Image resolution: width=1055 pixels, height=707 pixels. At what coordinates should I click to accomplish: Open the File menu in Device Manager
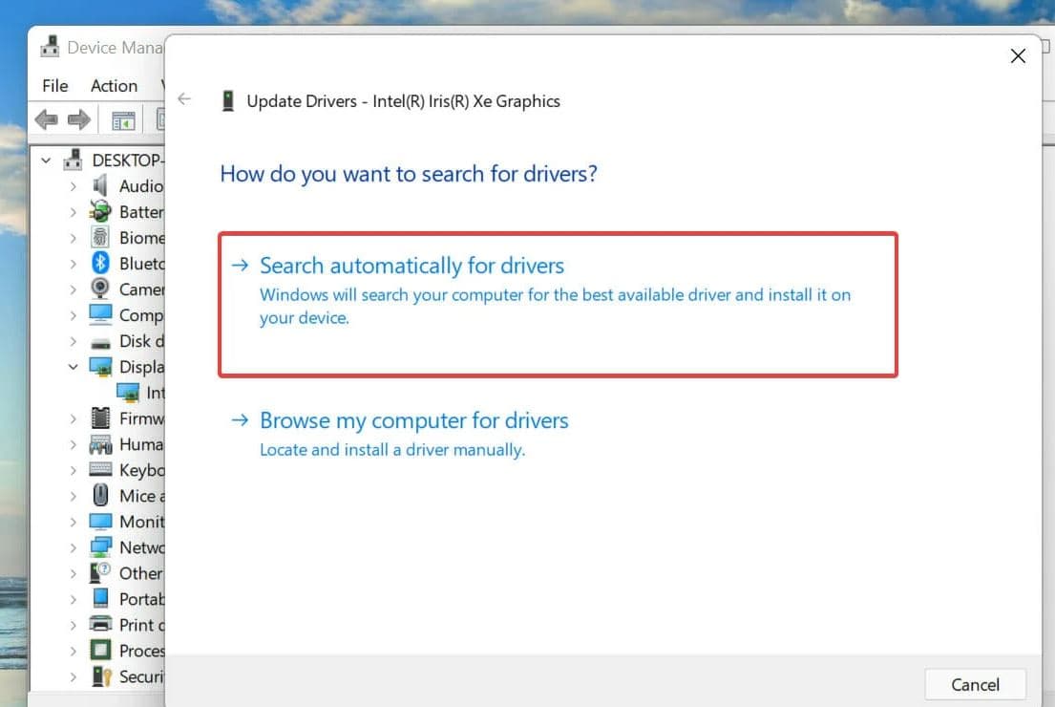(x=55, y=86)
